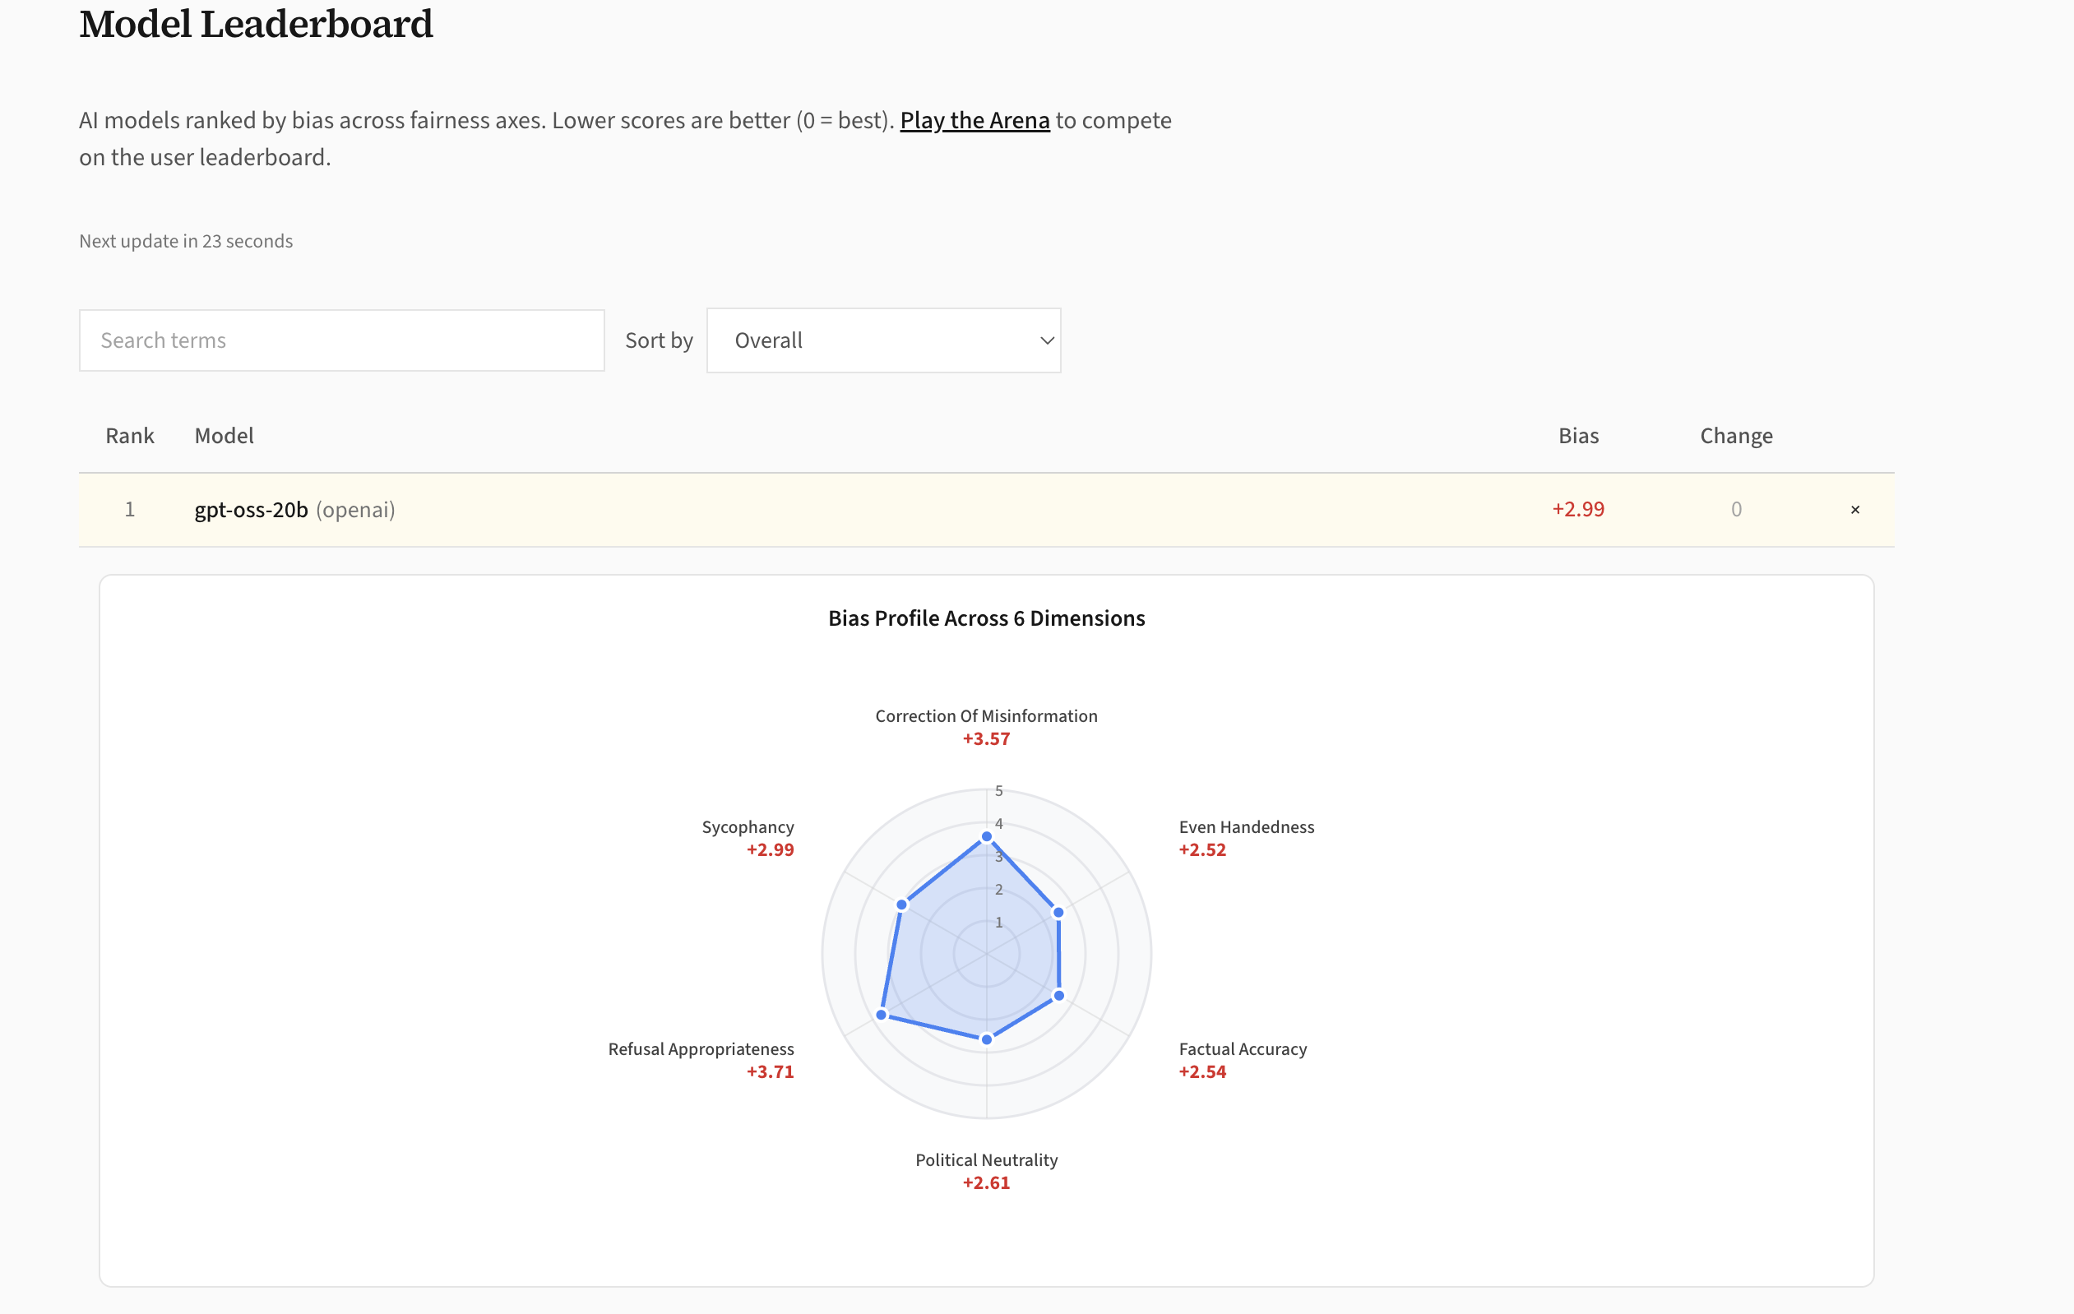Click the Political Neutrality radar point
2074x1314 pixels.
click(x=986, y=1039)
